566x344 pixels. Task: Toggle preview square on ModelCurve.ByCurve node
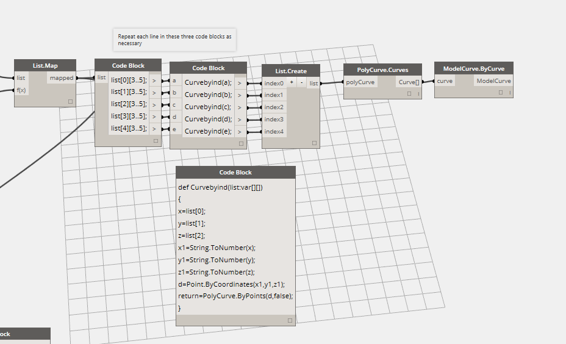coord(501,93)
